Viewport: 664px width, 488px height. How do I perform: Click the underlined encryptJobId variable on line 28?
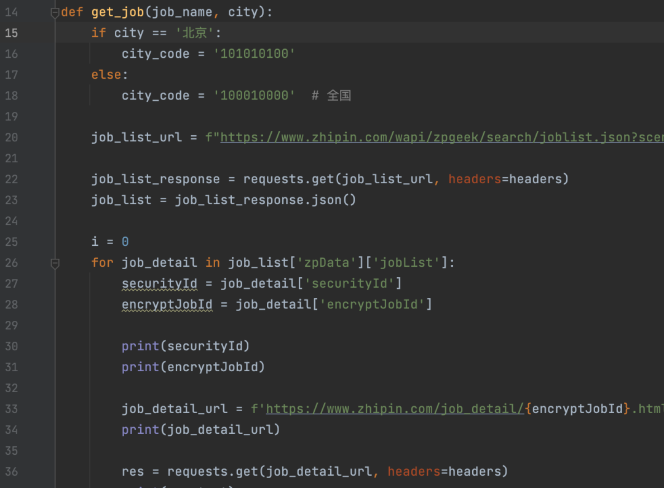click(167, 304)
